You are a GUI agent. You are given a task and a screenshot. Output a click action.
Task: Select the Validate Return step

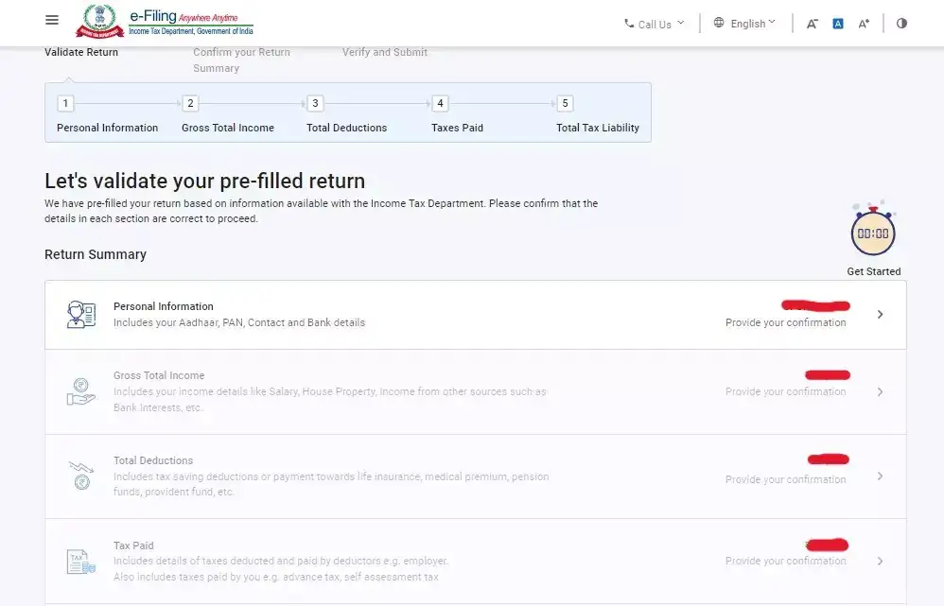pyautogui.click(x=80, y=52)
